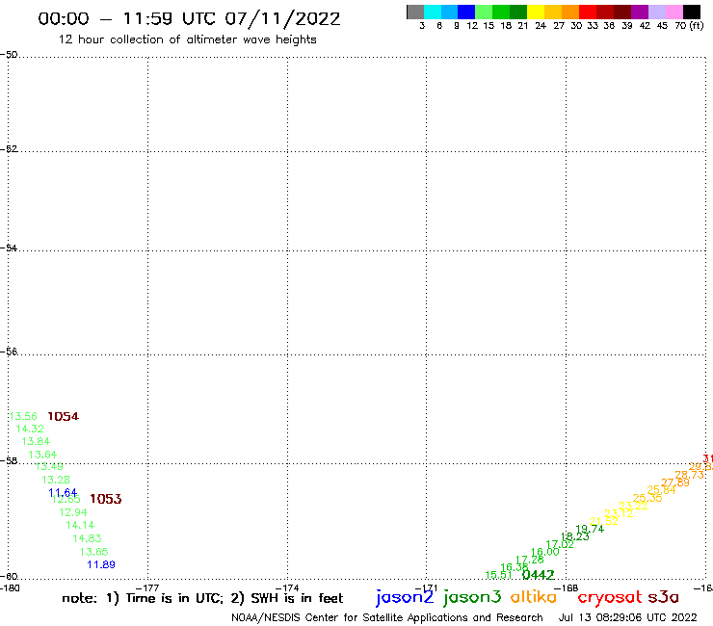Click the longitude axis label "-174"

[x=287, y=587]
